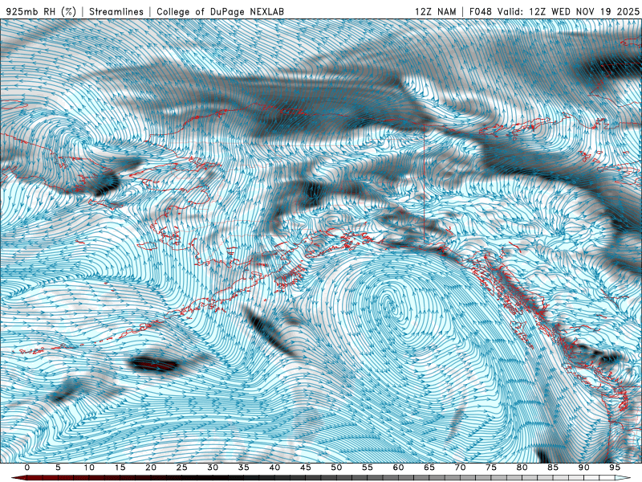Click the '925mb RH (%)' title text

click(x=42, y=11)
